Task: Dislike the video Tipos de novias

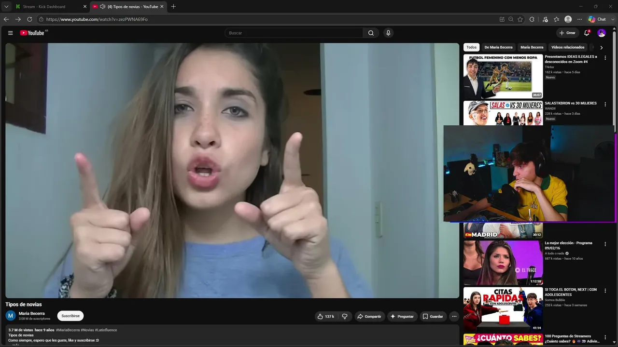Action: pos(345,316)
